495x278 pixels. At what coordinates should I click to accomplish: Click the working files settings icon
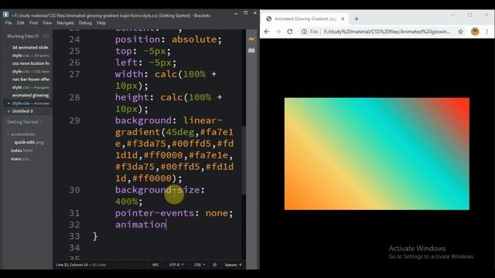tap(46, 36)
